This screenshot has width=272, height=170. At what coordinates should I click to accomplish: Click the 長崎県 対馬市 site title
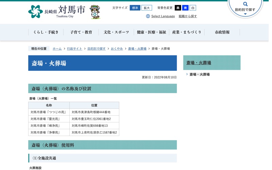pos(65,11)
